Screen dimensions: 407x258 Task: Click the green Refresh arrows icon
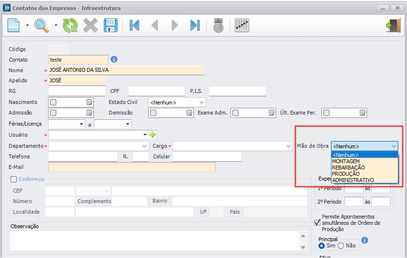click(x=70, y=25)
